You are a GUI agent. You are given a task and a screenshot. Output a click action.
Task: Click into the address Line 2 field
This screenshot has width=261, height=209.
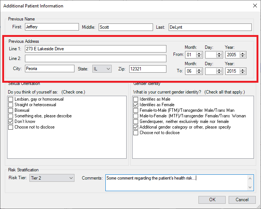(x=95, y=58)
